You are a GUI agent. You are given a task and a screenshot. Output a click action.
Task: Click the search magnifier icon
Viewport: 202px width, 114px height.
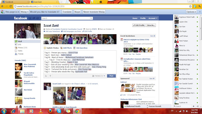pos(91,18)
